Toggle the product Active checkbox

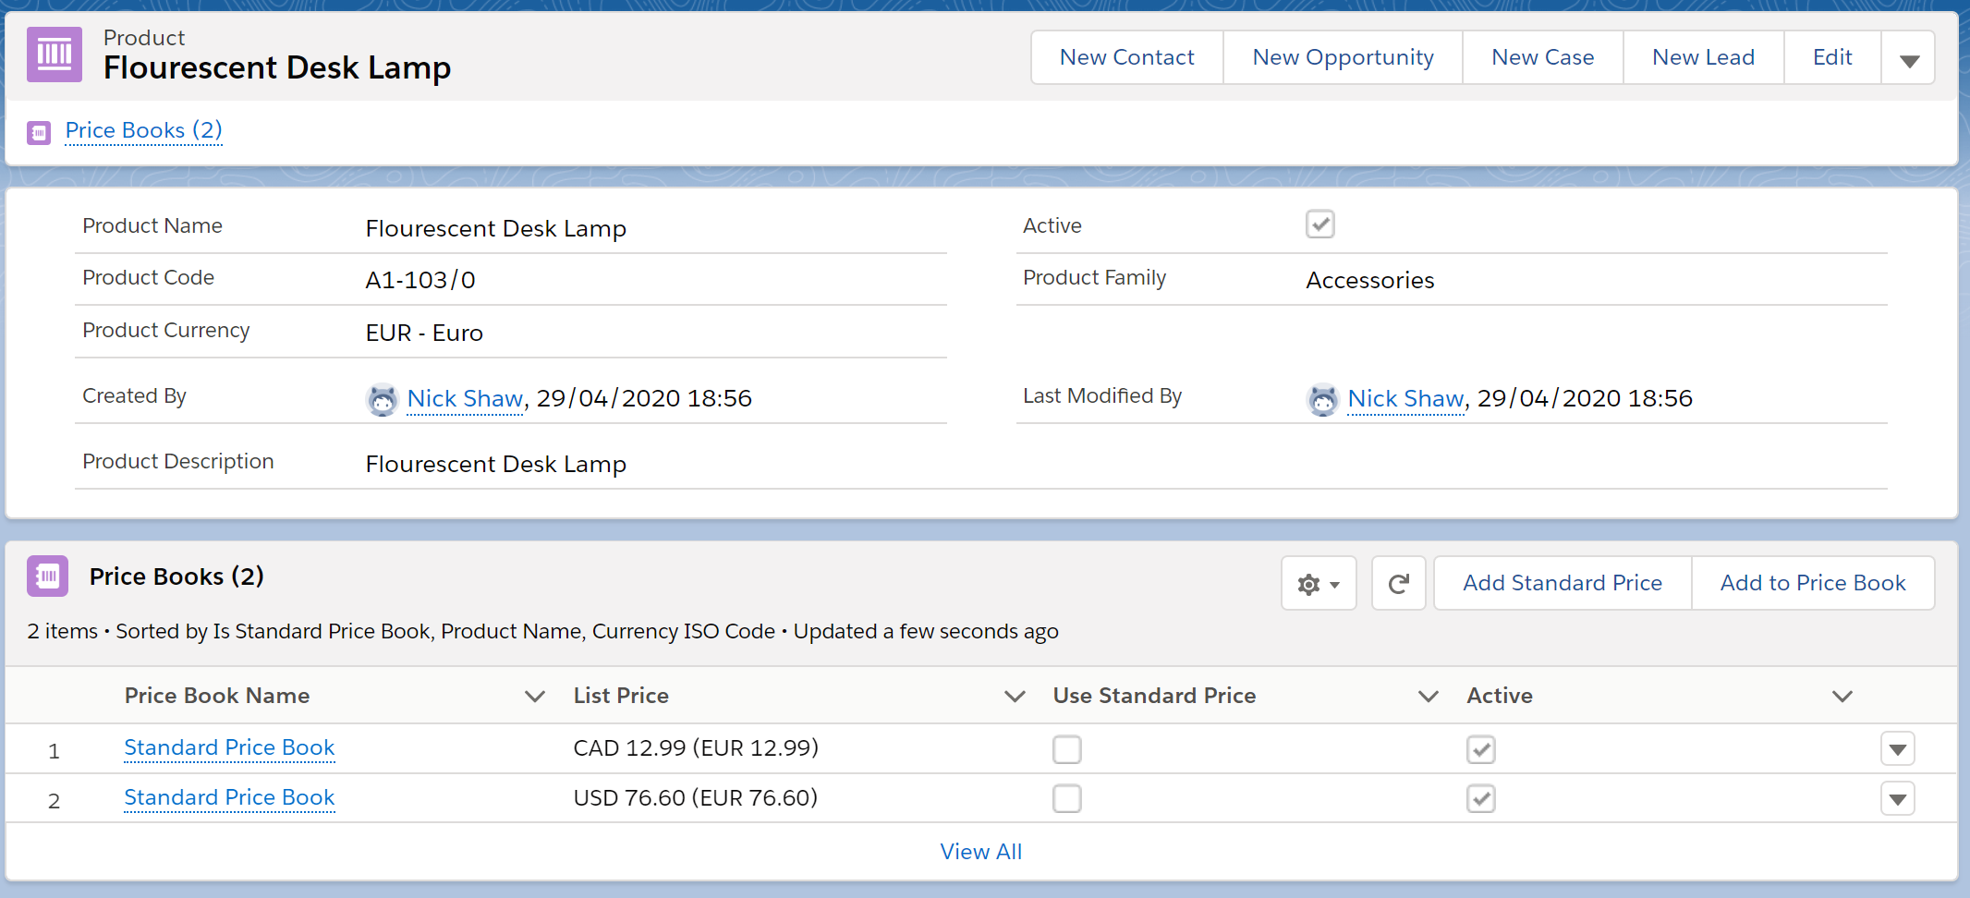pyautogui.click(x=1319, y=224)
